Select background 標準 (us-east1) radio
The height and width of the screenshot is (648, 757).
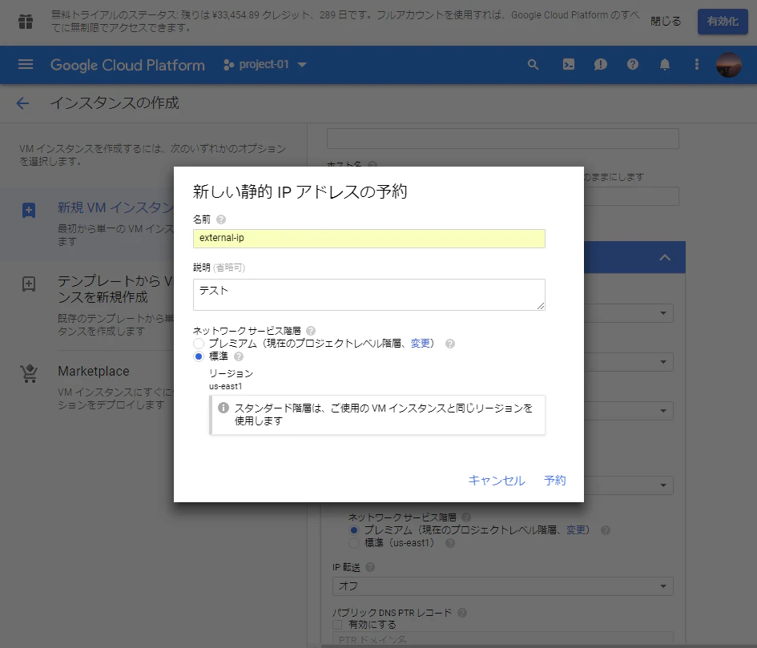tap(354, 543)
